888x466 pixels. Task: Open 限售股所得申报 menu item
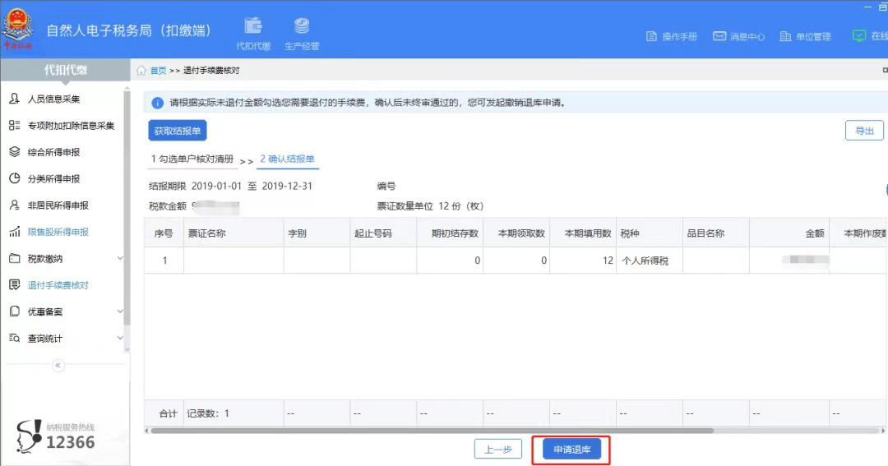point(58,232)
